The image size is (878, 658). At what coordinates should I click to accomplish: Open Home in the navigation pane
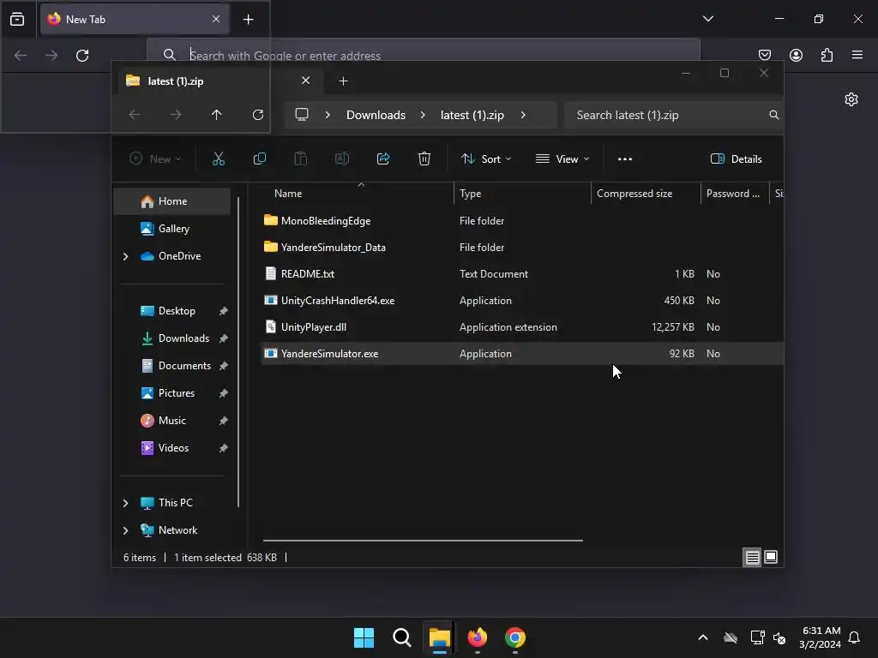click(x=172, y=201)
